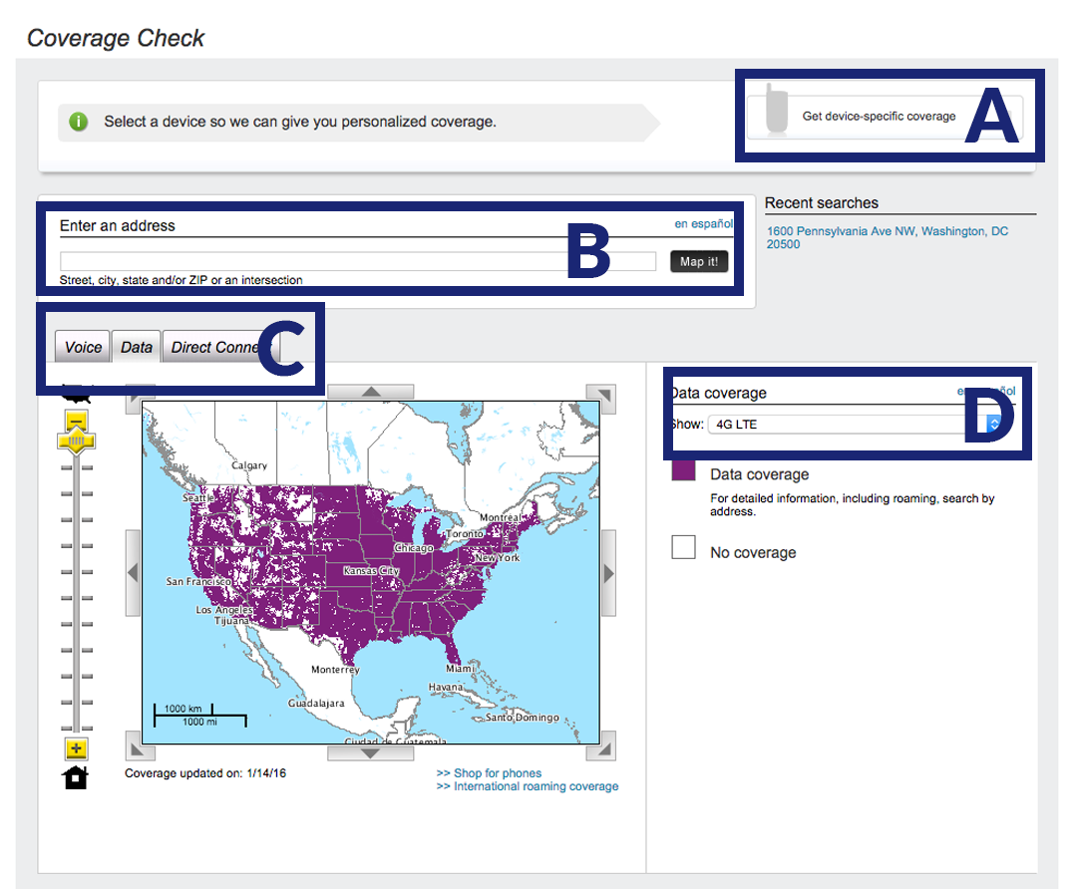Click the green info icon
This screenshot has width=1076, height=889.
point(80,122)
